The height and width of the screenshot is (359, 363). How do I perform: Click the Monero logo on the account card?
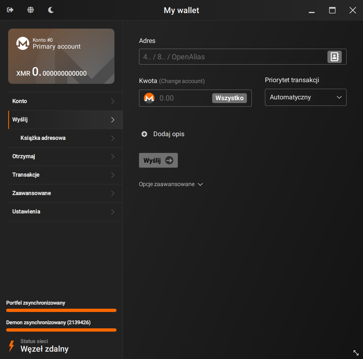pos(23,43)
